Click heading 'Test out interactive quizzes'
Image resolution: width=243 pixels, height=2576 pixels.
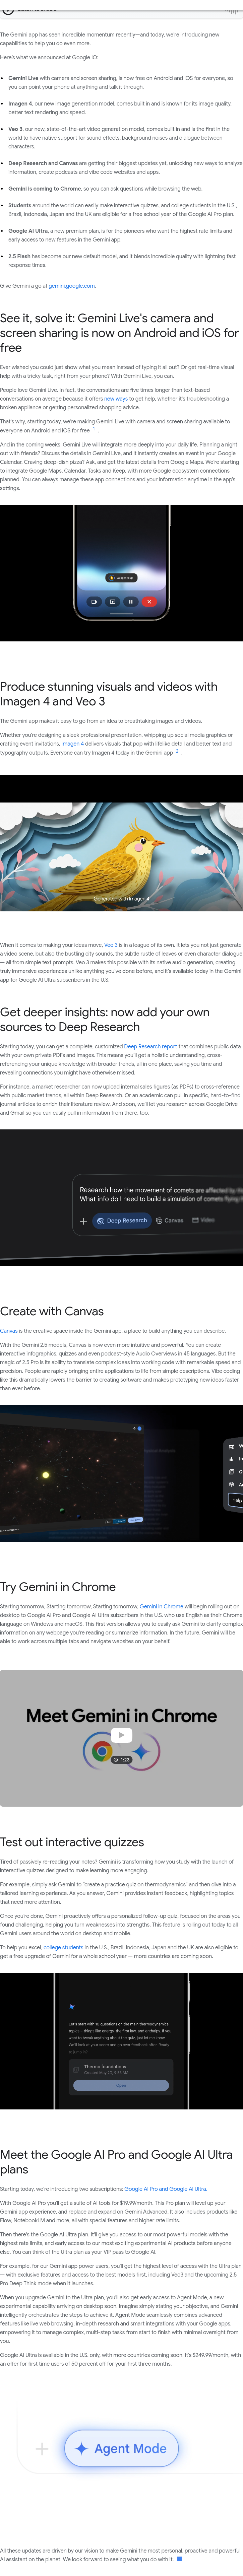[72, 1842]
